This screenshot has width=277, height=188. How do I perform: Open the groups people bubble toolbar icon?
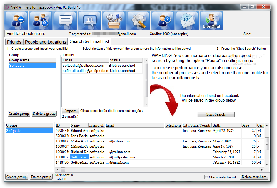[90, 21]
